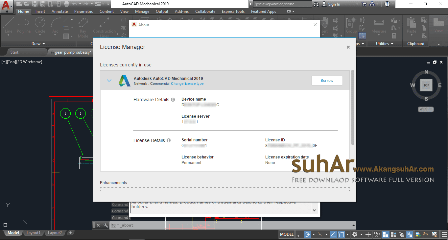Click the Help question mark icon
The height and width of the screenshot is (240, 448).
point(387,4)
